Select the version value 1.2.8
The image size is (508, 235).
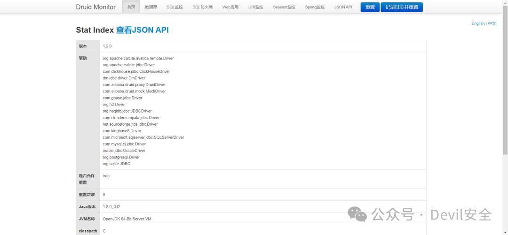[x=107, y=46]
